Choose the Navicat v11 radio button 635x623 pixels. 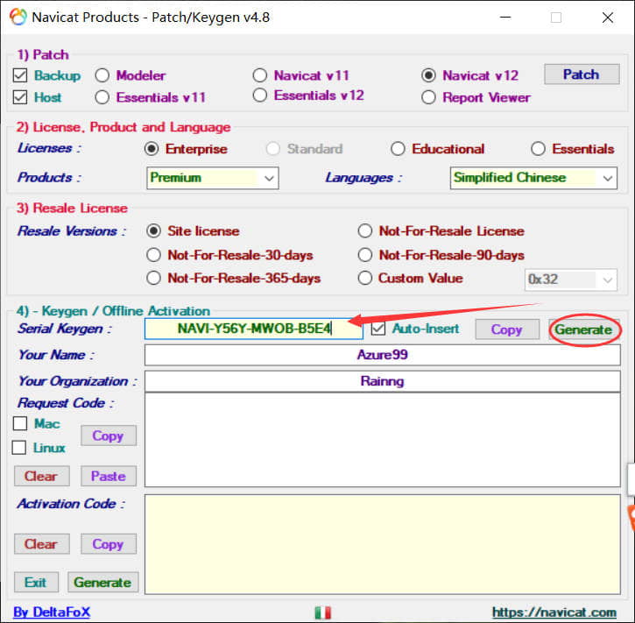[260, 75]
